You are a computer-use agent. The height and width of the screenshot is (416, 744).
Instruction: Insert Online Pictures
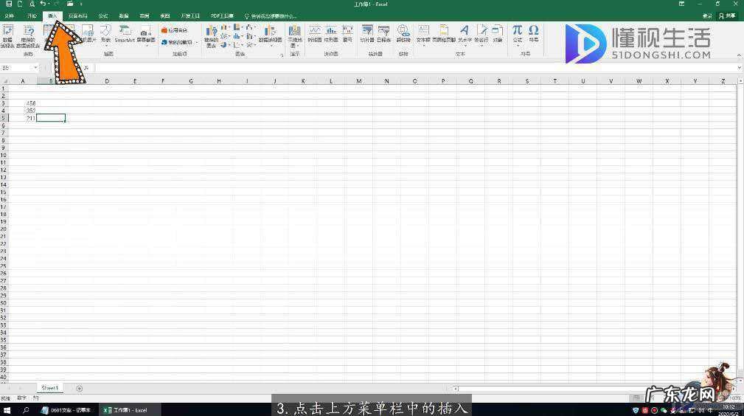88,34
